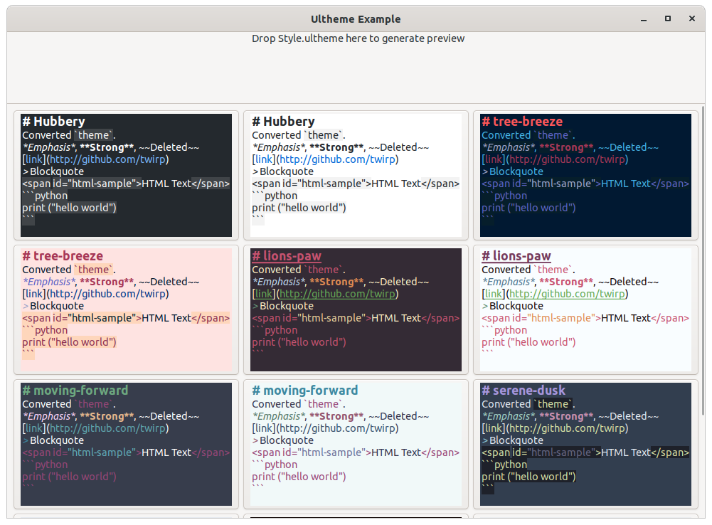Image resolution: width=712 pixels, height=525 pixels.
Task: Click the light Hubbery theme preview card
Action: point(356,175)
